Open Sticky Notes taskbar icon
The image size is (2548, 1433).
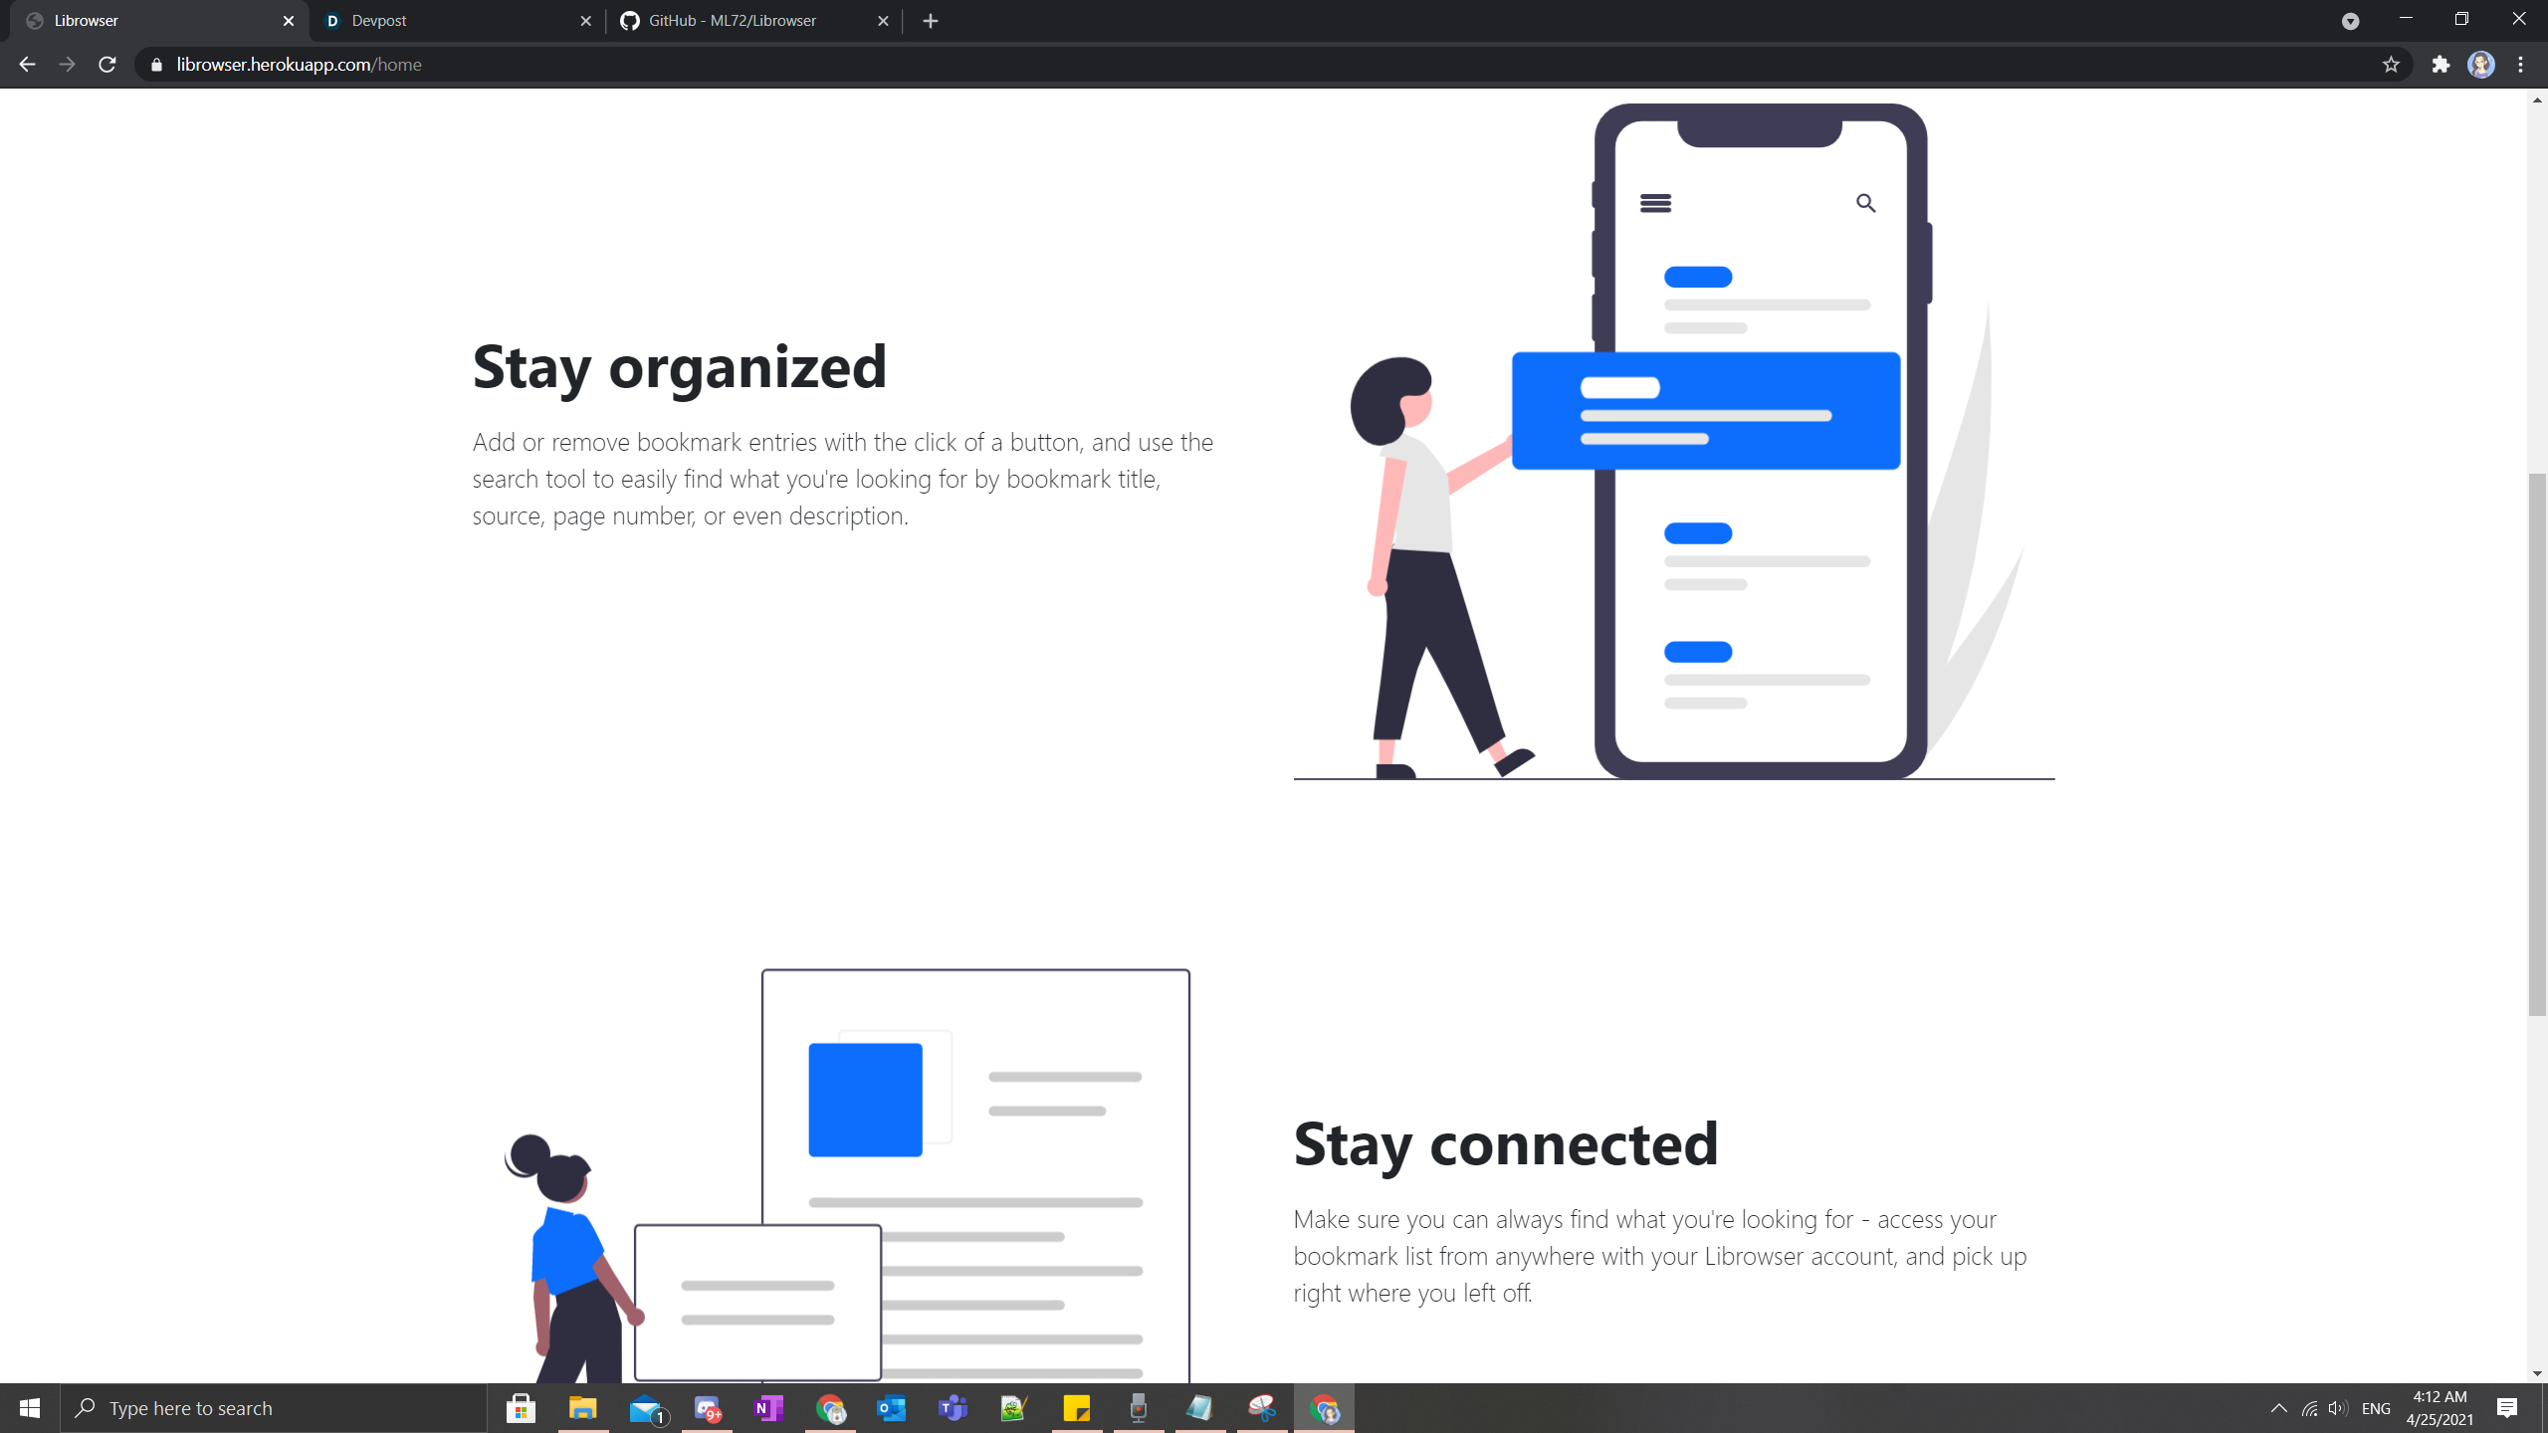point(1076,1408)
